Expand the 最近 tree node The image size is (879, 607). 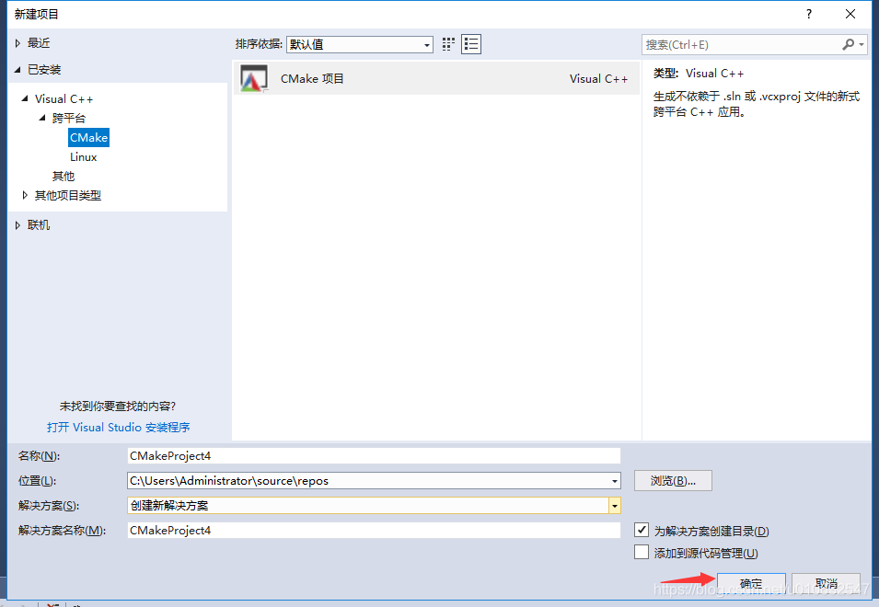pos(17,43)
